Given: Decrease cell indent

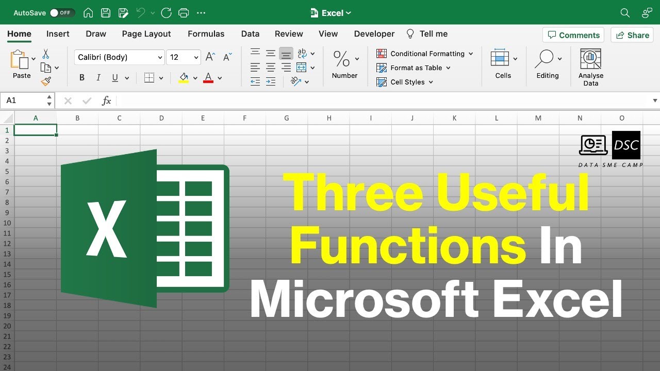Looking at the screenshot, I should click(255, 81).
